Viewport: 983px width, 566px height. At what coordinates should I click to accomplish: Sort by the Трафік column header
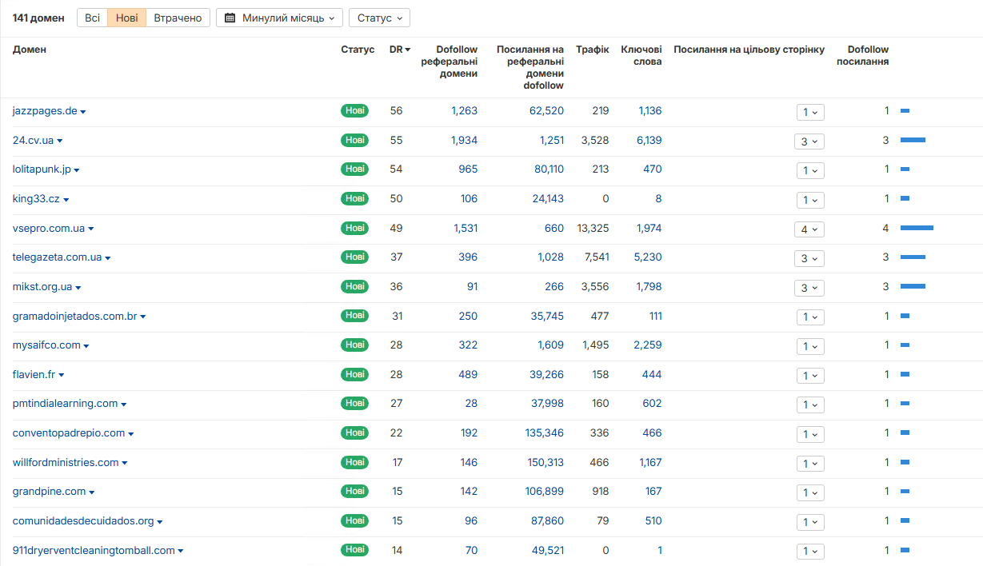coord(593,50)
